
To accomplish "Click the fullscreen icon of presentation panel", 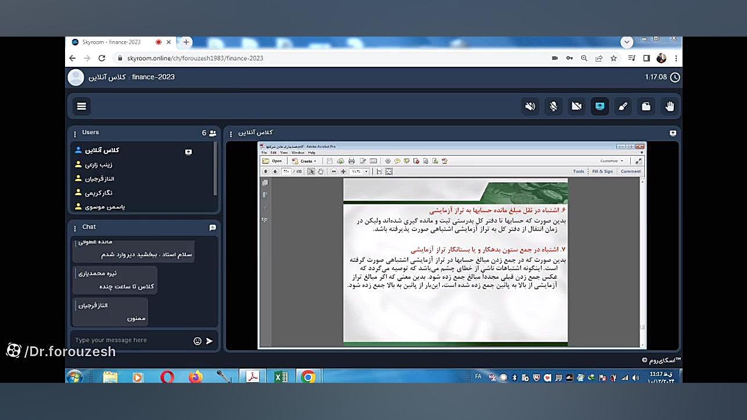I will coord(673,133).
